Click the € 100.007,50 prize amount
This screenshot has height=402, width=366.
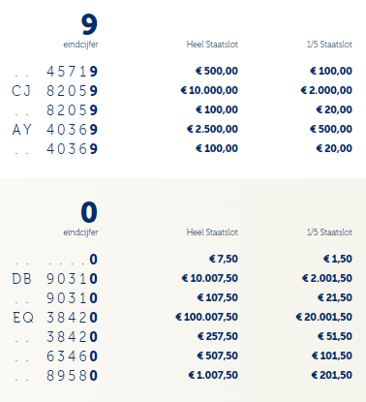point(206,317)
